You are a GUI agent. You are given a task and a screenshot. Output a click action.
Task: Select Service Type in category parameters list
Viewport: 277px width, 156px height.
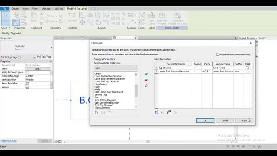[101, 95]
